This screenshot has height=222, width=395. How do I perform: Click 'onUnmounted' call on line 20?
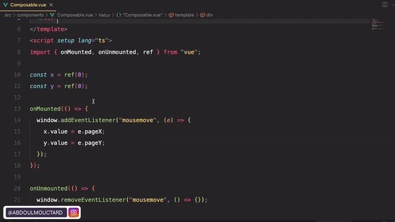(49, 188)
